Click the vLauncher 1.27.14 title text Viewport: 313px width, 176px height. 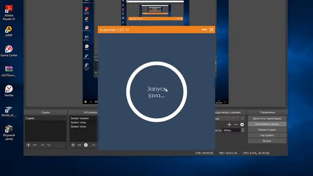114,30
